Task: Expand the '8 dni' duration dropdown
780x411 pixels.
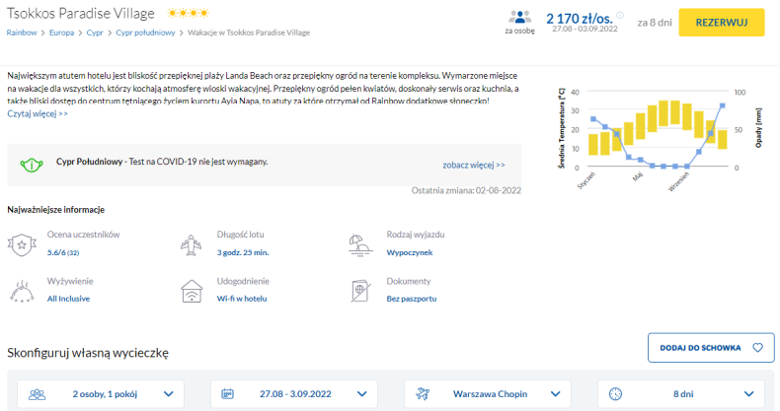Action: (x=681, y=394)
